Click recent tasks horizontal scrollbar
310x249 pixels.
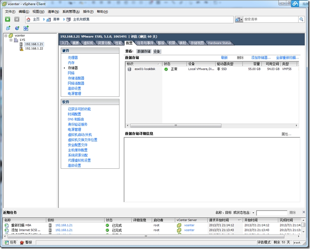[x=146, y=236]
